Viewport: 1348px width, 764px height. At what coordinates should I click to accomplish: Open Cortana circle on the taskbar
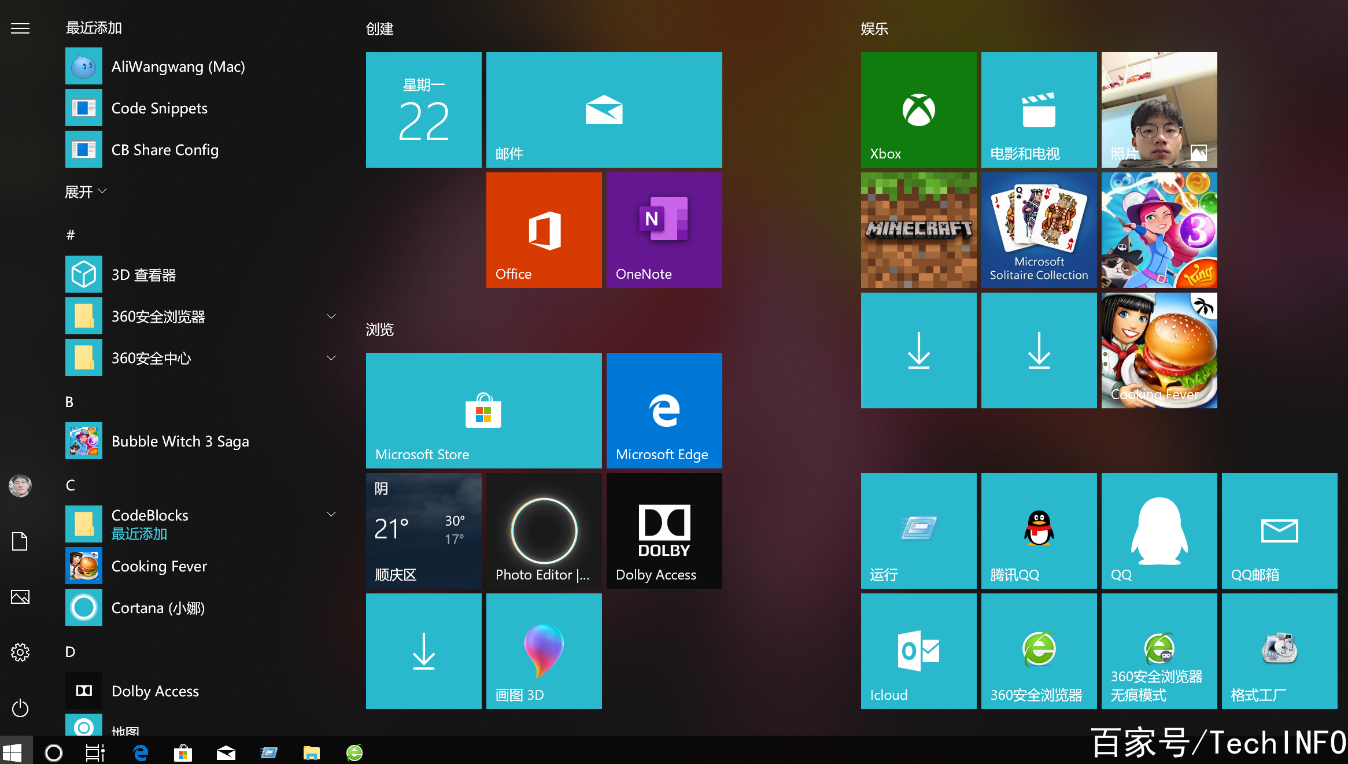pyautogui.click(x=53, y=752)
